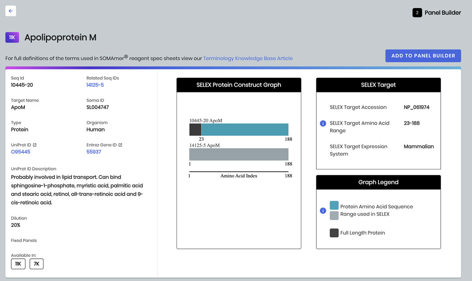This screenshot has width=472, height=281.
Task: Click the back arrow button
Action: point(11,11)
